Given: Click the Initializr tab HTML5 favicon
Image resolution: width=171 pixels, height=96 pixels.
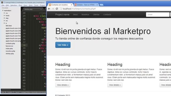Looking at the screenshot, I should coord(76,5).
